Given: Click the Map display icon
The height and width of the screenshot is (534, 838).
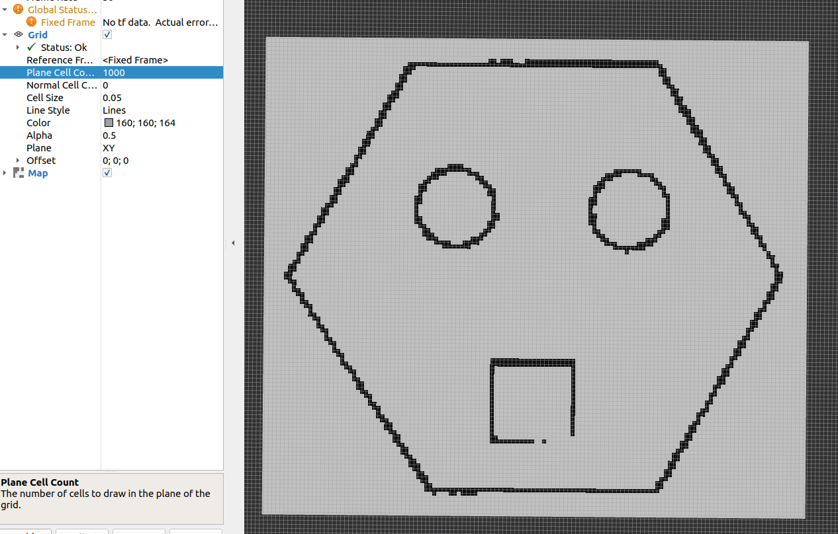Looking at the screenshot, I should [x=19, y=173].
